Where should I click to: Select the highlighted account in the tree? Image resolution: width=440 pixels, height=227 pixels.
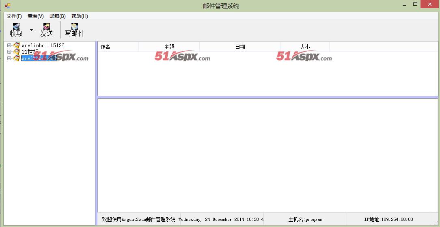[39, 58]
